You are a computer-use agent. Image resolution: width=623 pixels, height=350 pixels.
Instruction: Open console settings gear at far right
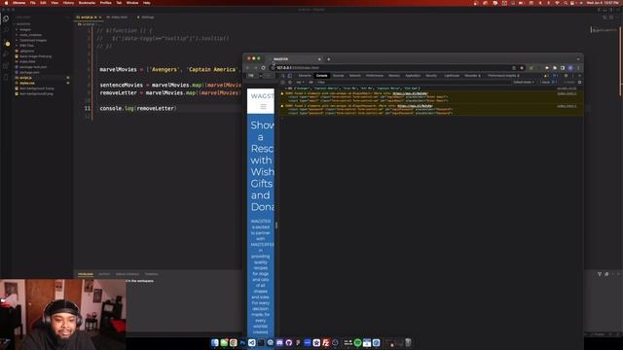580,82
